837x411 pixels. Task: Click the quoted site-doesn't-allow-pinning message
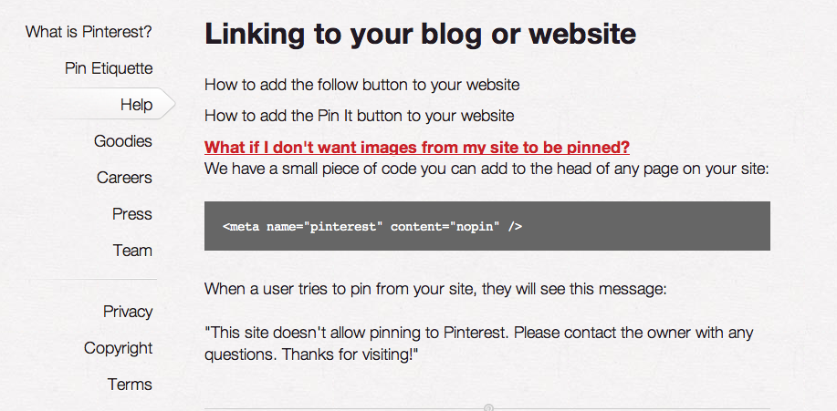tap(479, 344)
